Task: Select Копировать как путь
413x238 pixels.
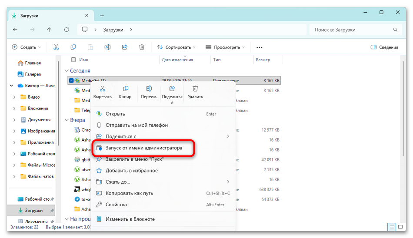Action: click(x=163, y=193)
